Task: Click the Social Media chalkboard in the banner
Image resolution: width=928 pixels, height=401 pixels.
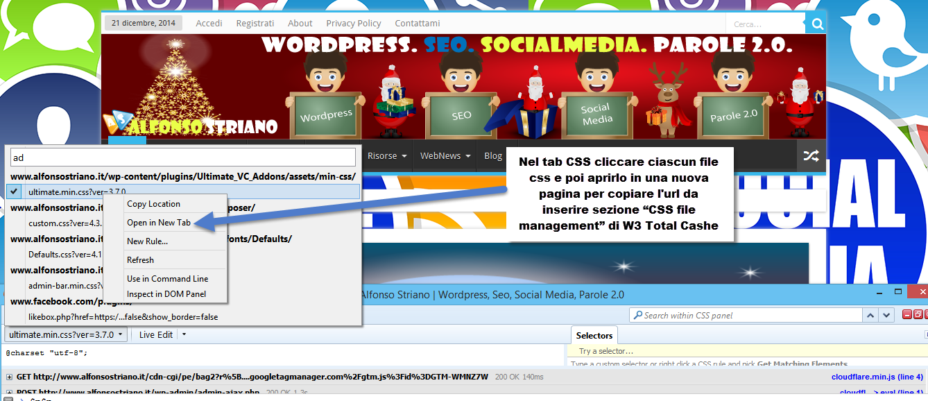Action: click(x=597, y=114)
